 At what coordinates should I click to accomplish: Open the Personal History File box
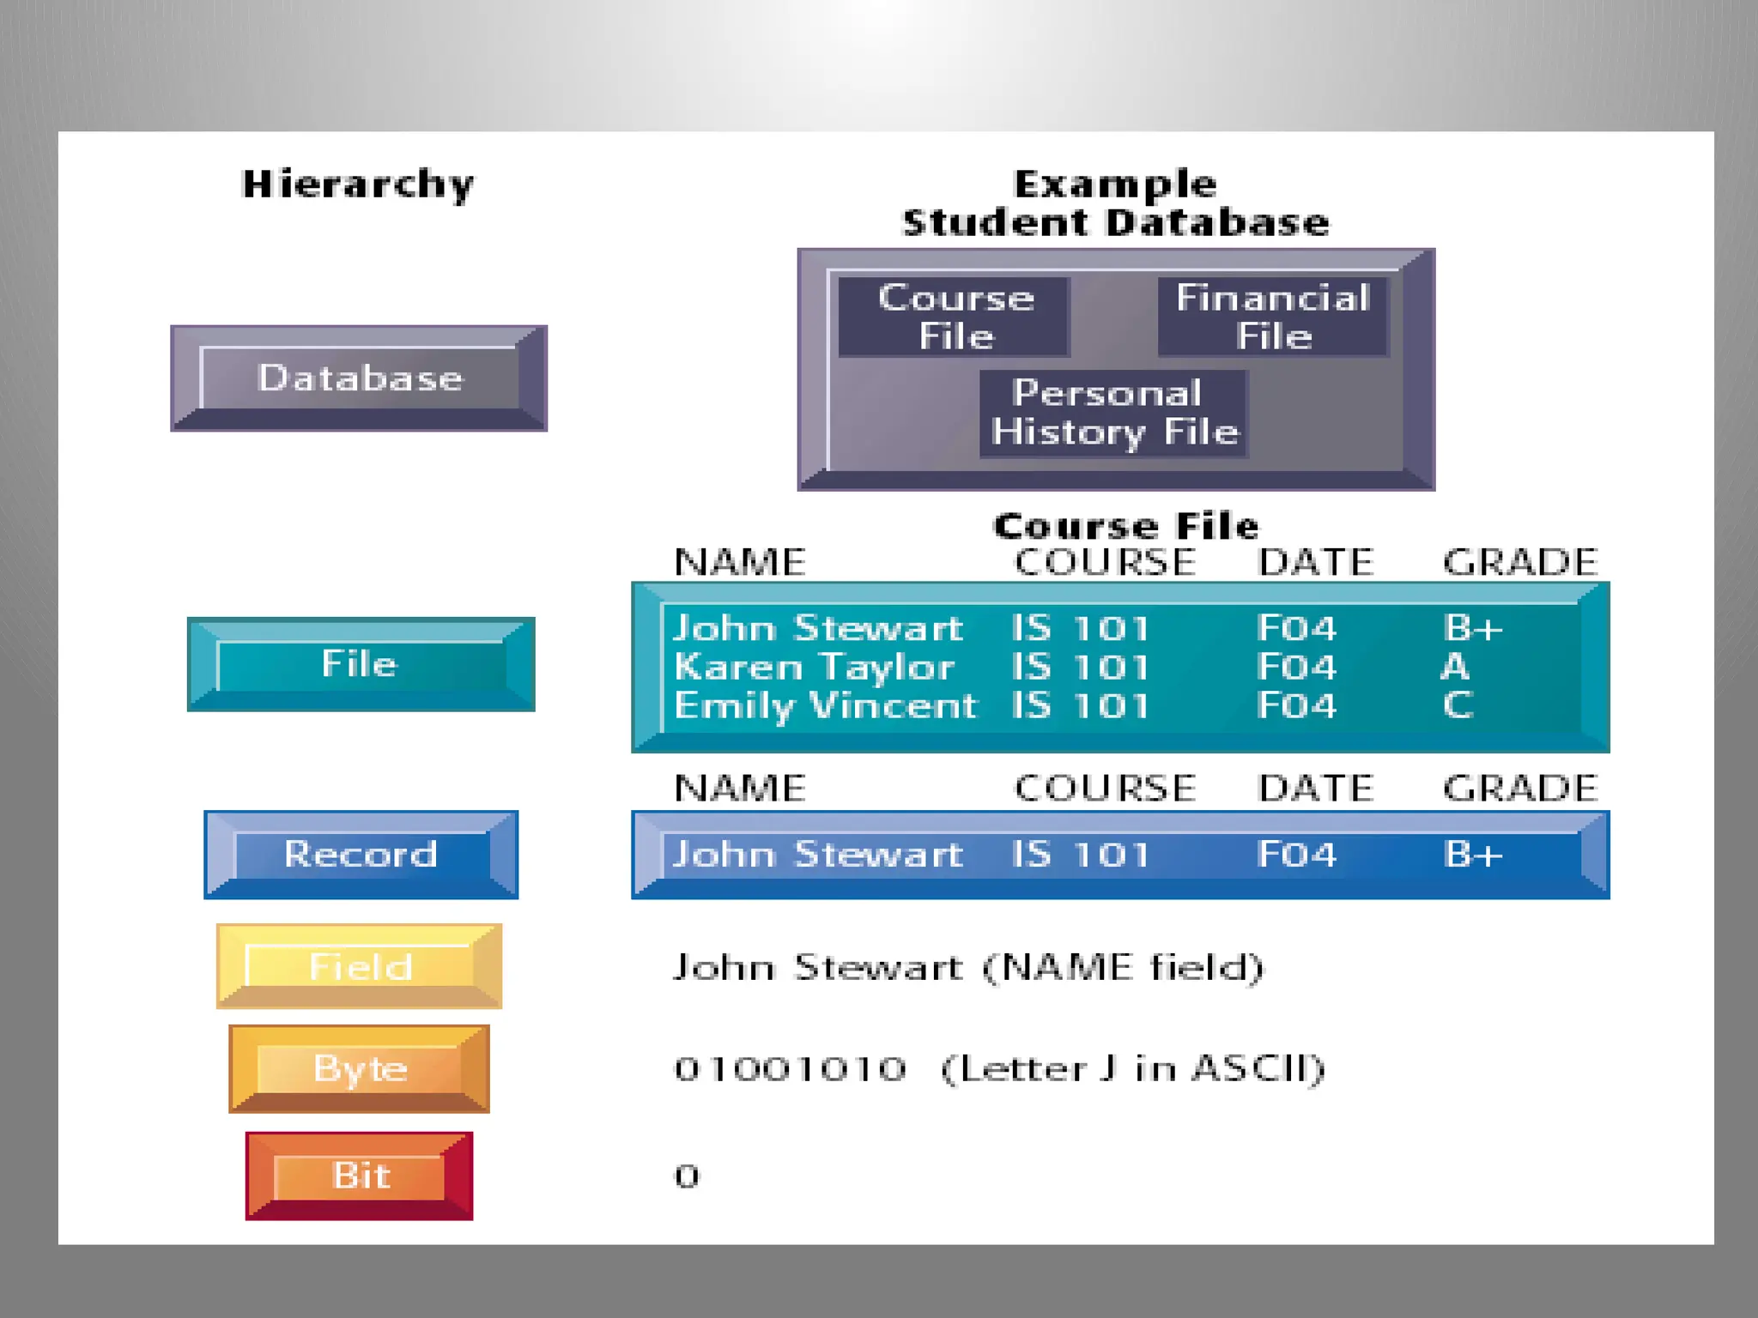point(1113,413)
